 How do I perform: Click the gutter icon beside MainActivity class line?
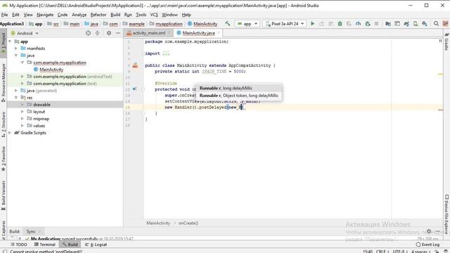click(x=135, y=65)
